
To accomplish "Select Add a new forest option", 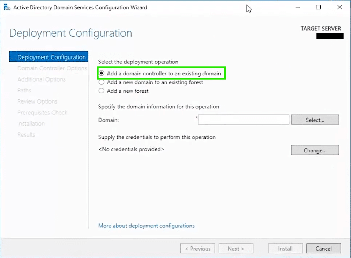I will 124,91.
